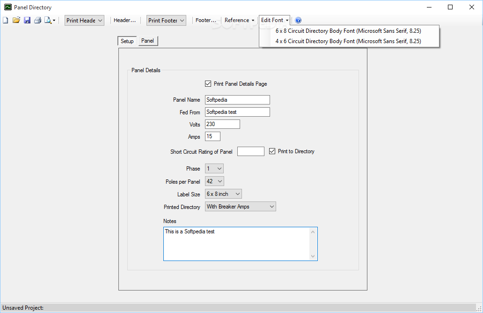Choose 4 x 6 Circuit Directory Body Font
483x313 pixels.
coord(348,41)
